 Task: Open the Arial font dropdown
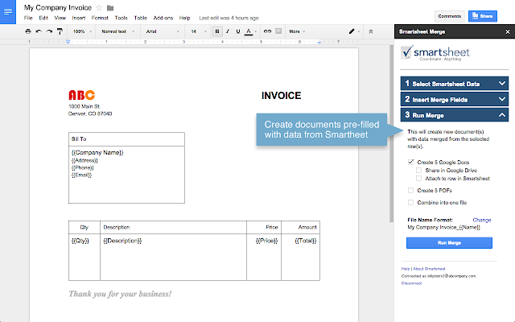(163, 31)
